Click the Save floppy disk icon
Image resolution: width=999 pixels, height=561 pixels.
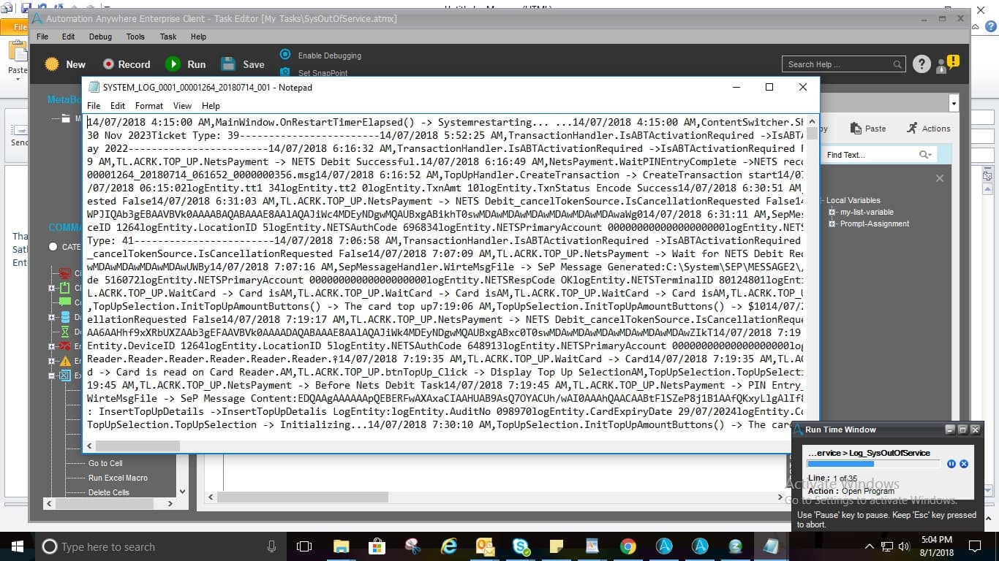(x=228, y=64)
